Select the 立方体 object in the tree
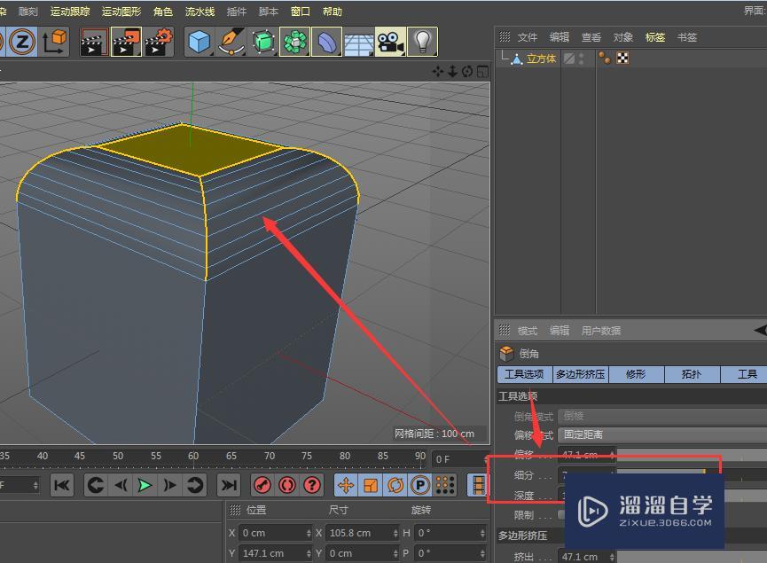This screenshot has width=767, height=563. coord(541,59)
